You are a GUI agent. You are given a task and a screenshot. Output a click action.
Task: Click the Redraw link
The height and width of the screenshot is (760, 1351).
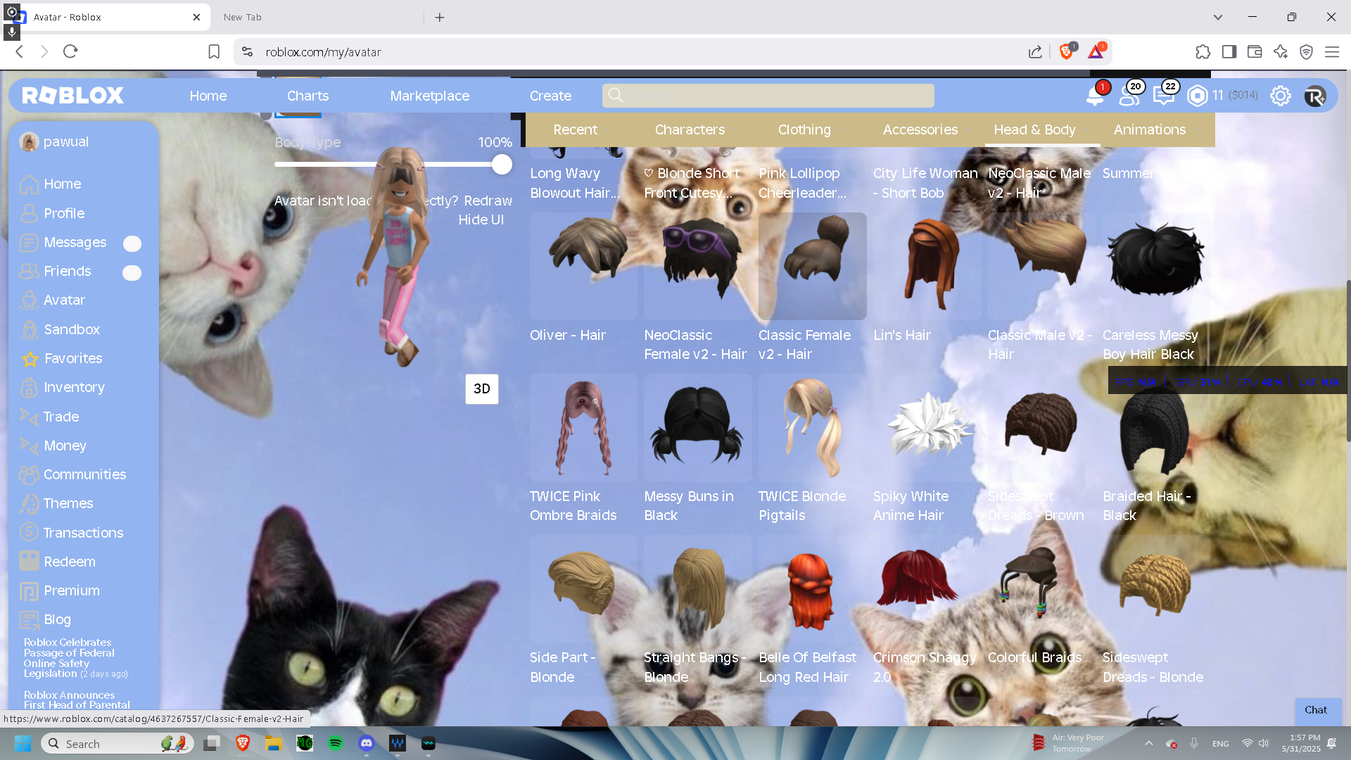[x=488, y=201]
